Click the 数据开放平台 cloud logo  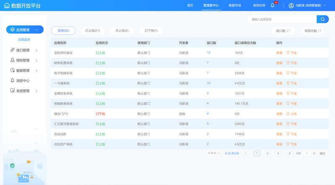[6, 6]
